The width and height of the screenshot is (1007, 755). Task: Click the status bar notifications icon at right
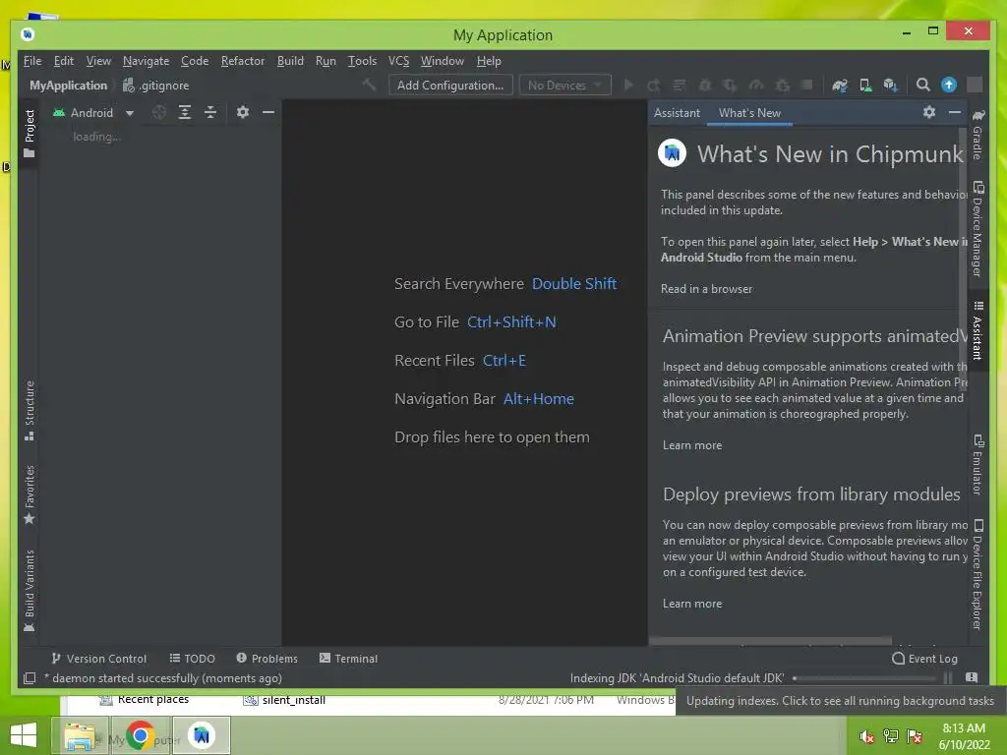tap(972, 678)
